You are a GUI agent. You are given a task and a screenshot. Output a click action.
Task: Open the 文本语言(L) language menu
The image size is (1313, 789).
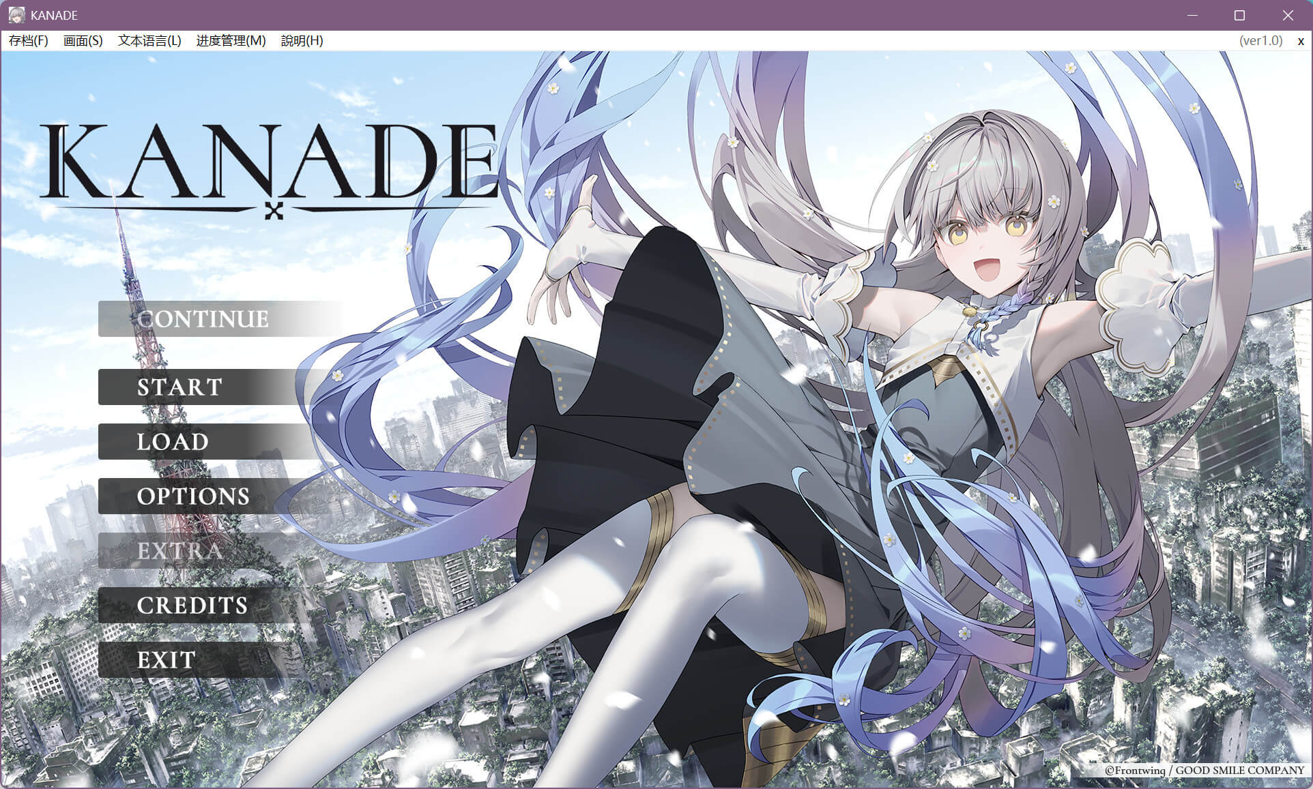[x=149, y=41]
